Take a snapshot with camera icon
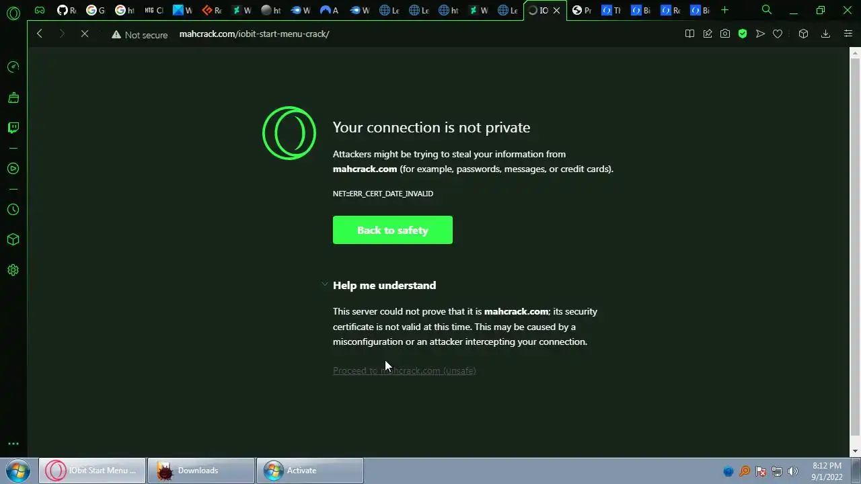The height and width of the screenshot is (484, 861). tap(725, 34)
